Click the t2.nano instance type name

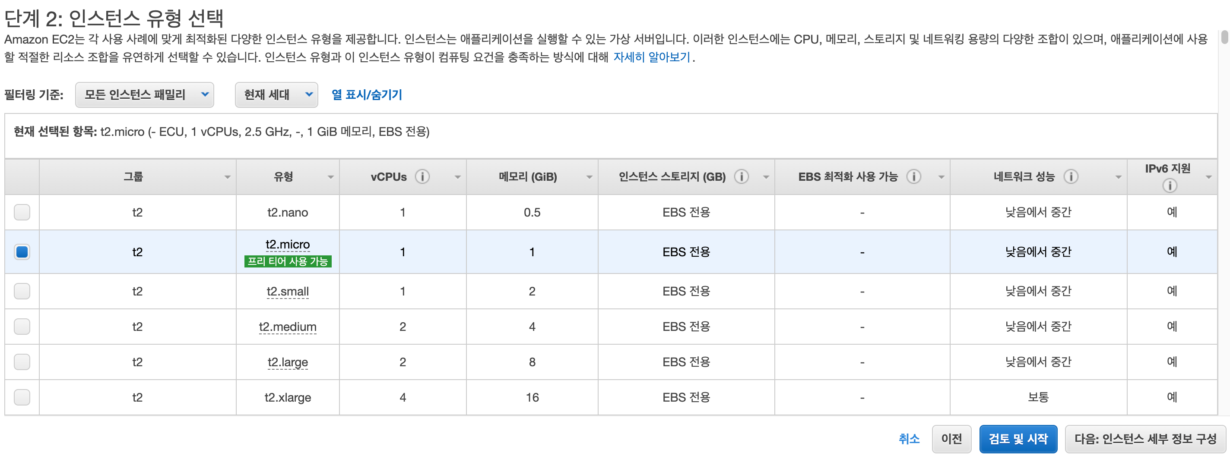coord(288,212)
